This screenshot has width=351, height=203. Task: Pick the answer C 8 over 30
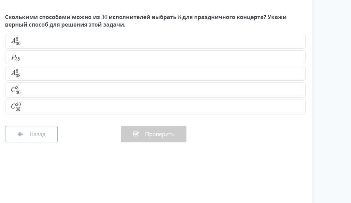pyautogui.click(x=155, y=90)
